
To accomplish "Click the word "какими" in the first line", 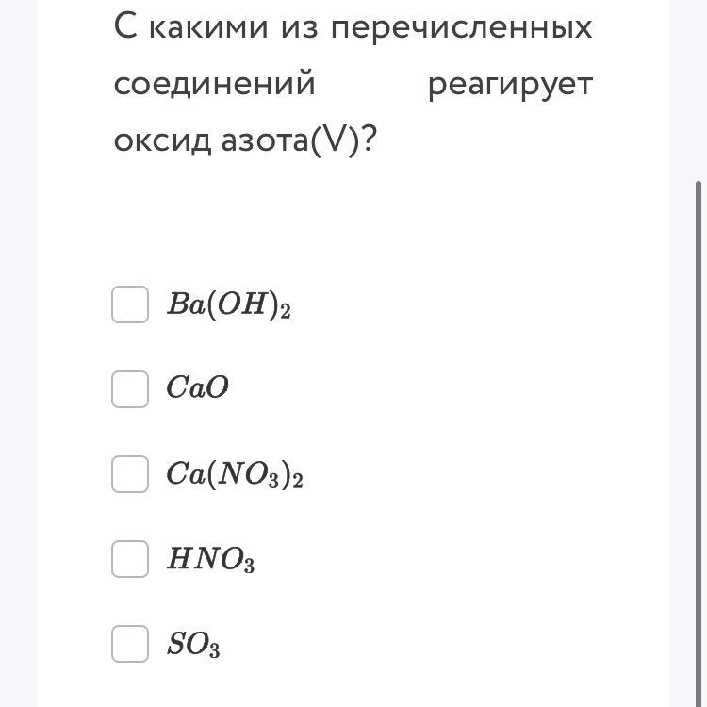I will coord(208,27).
